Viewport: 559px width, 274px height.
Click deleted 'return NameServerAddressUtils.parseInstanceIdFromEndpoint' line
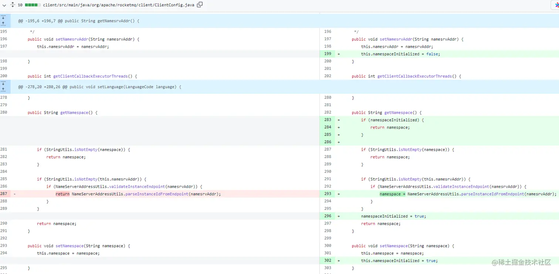(138, 194)
